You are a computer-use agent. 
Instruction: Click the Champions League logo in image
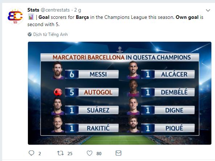coord(120,50)
